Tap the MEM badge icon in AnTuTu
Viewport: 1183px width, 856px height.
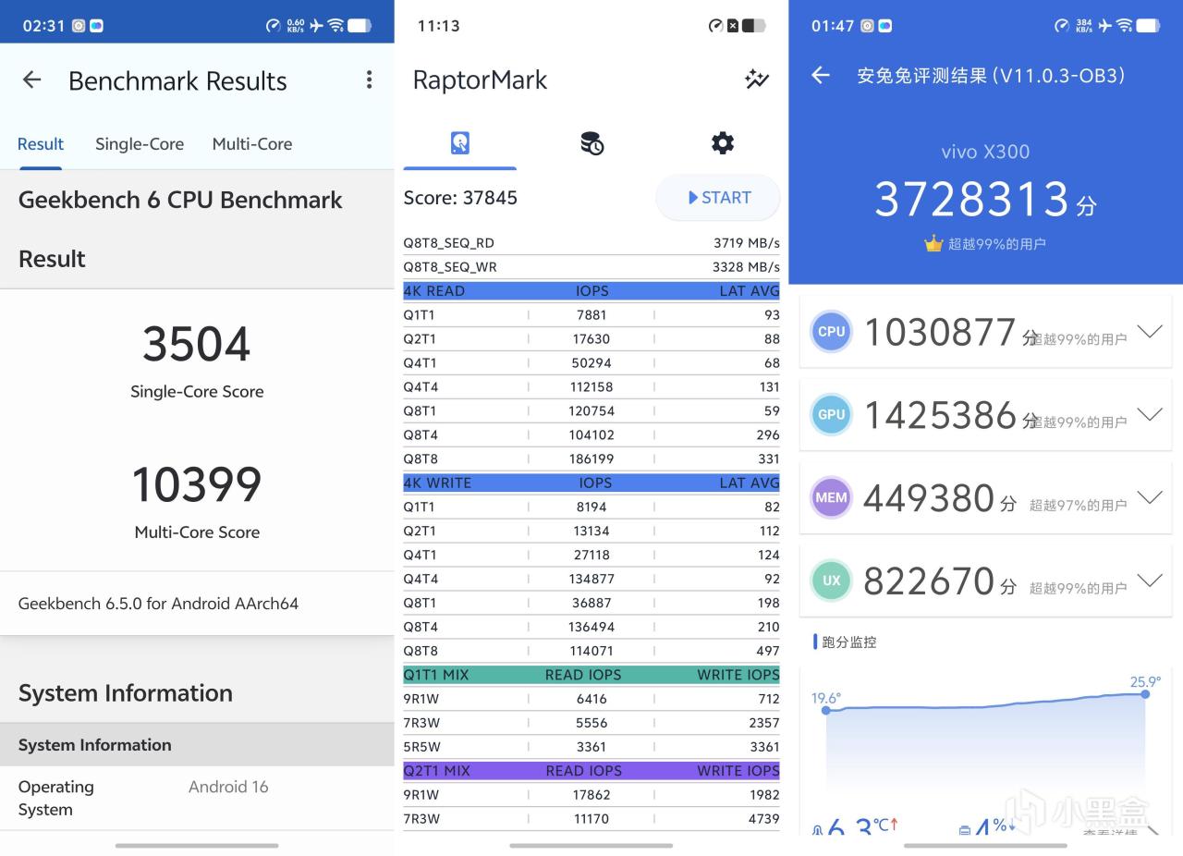tap(831, 497)
